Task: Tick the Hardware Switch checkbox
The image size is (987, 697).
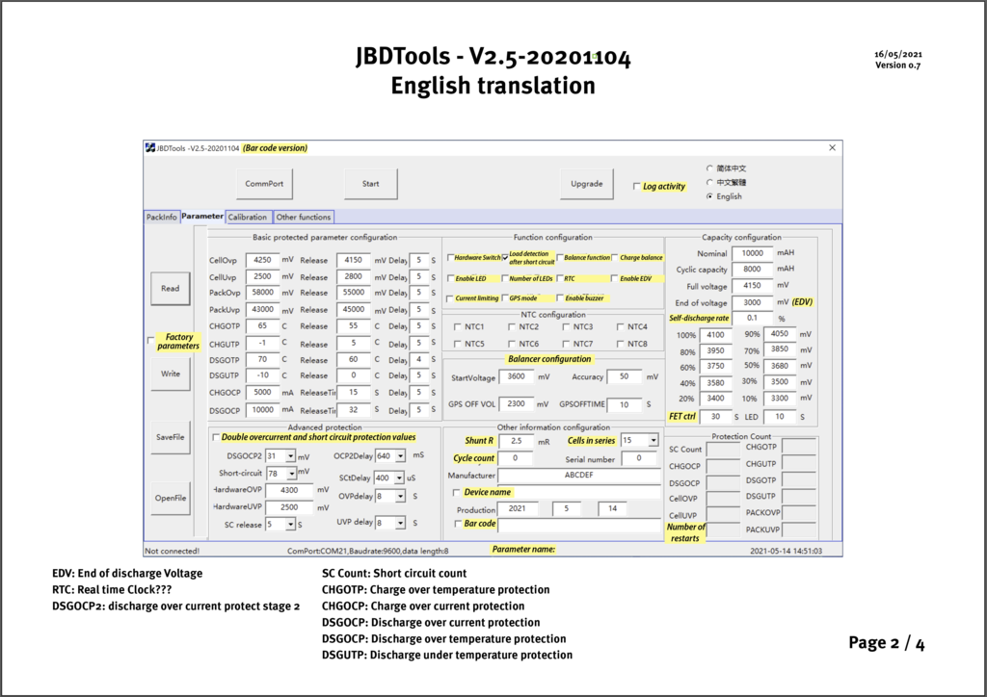Action: (x=450, y=258)
